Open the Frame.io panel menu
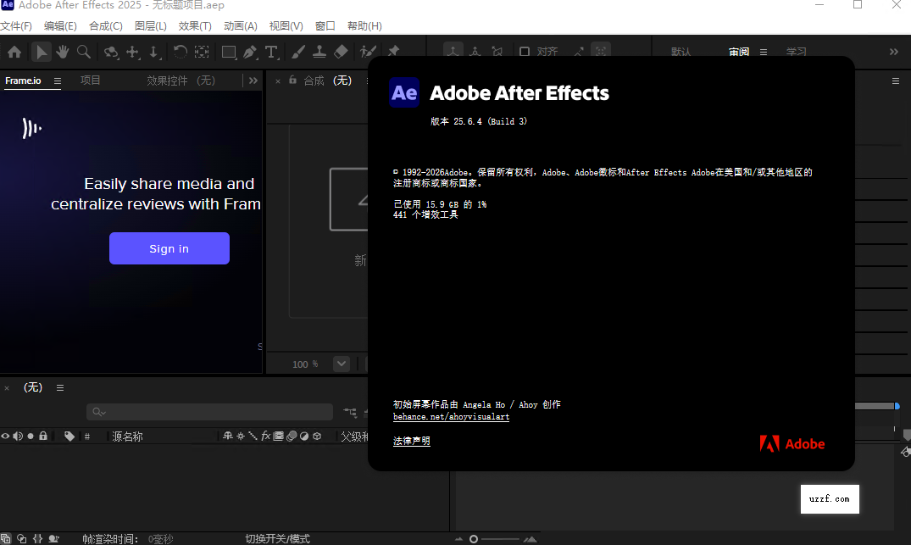Screen dimensions: 911x545 click(56, 81)
